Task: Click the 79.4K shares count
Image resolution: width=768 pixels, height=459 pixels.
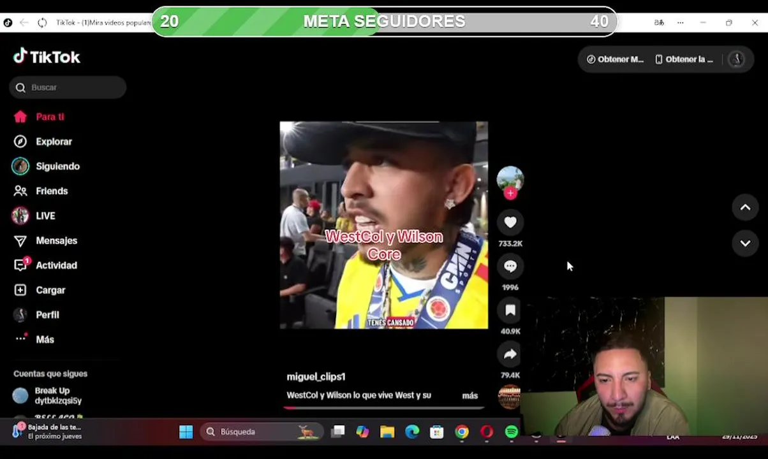Action: click(510, 375)
